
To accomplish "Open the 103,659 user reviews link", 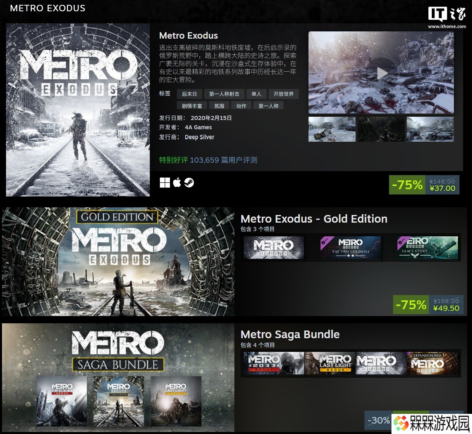I will point(224,160).
